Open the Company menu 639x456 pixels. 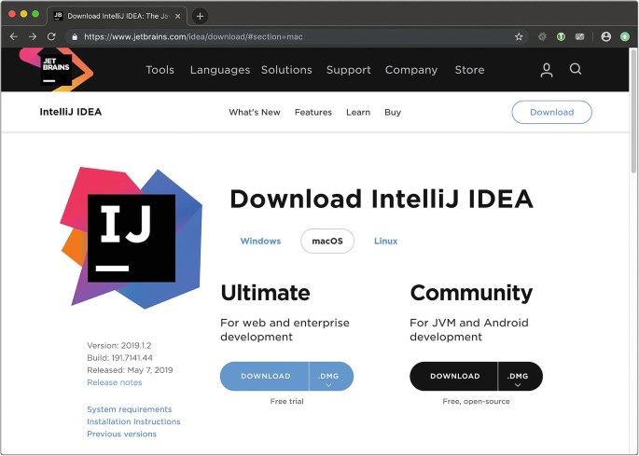pyautogui.click(x=411, y=70)
